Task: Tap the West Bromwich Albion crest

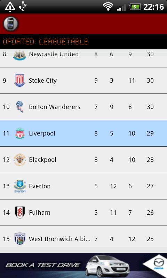Action: pos(20,239)
